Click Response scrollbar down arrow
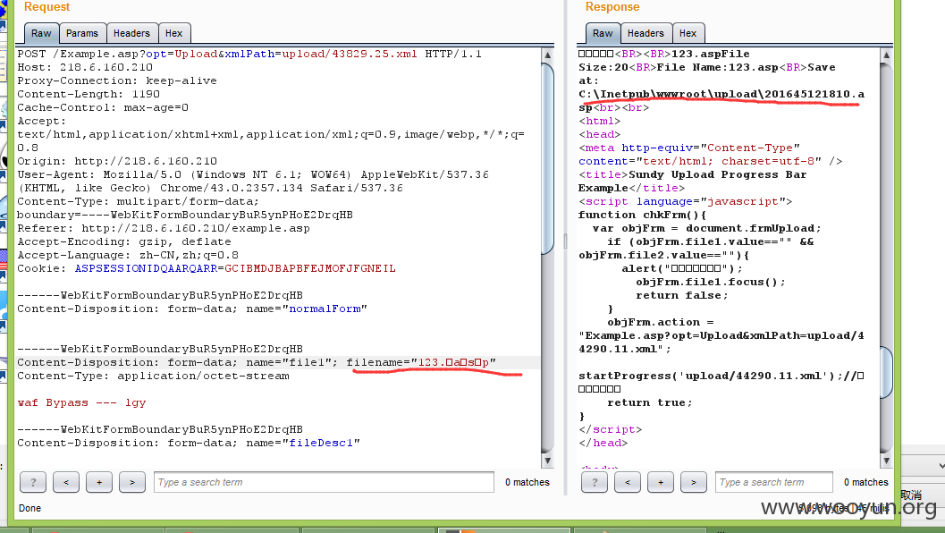The height and width of the screenshot is (533, 945). 886,461
